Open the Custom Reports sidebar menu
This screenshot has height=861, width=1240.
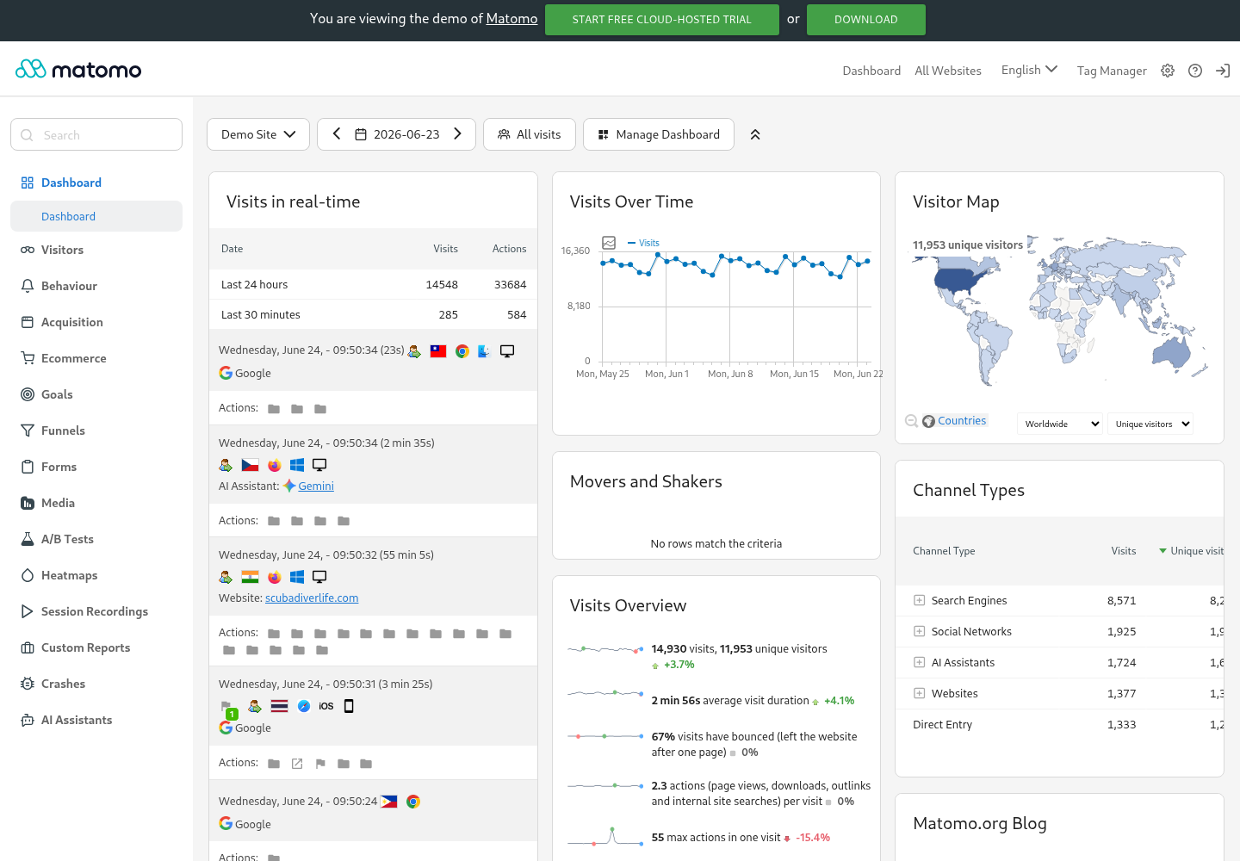pyautogui.click(x=96, y=647)
